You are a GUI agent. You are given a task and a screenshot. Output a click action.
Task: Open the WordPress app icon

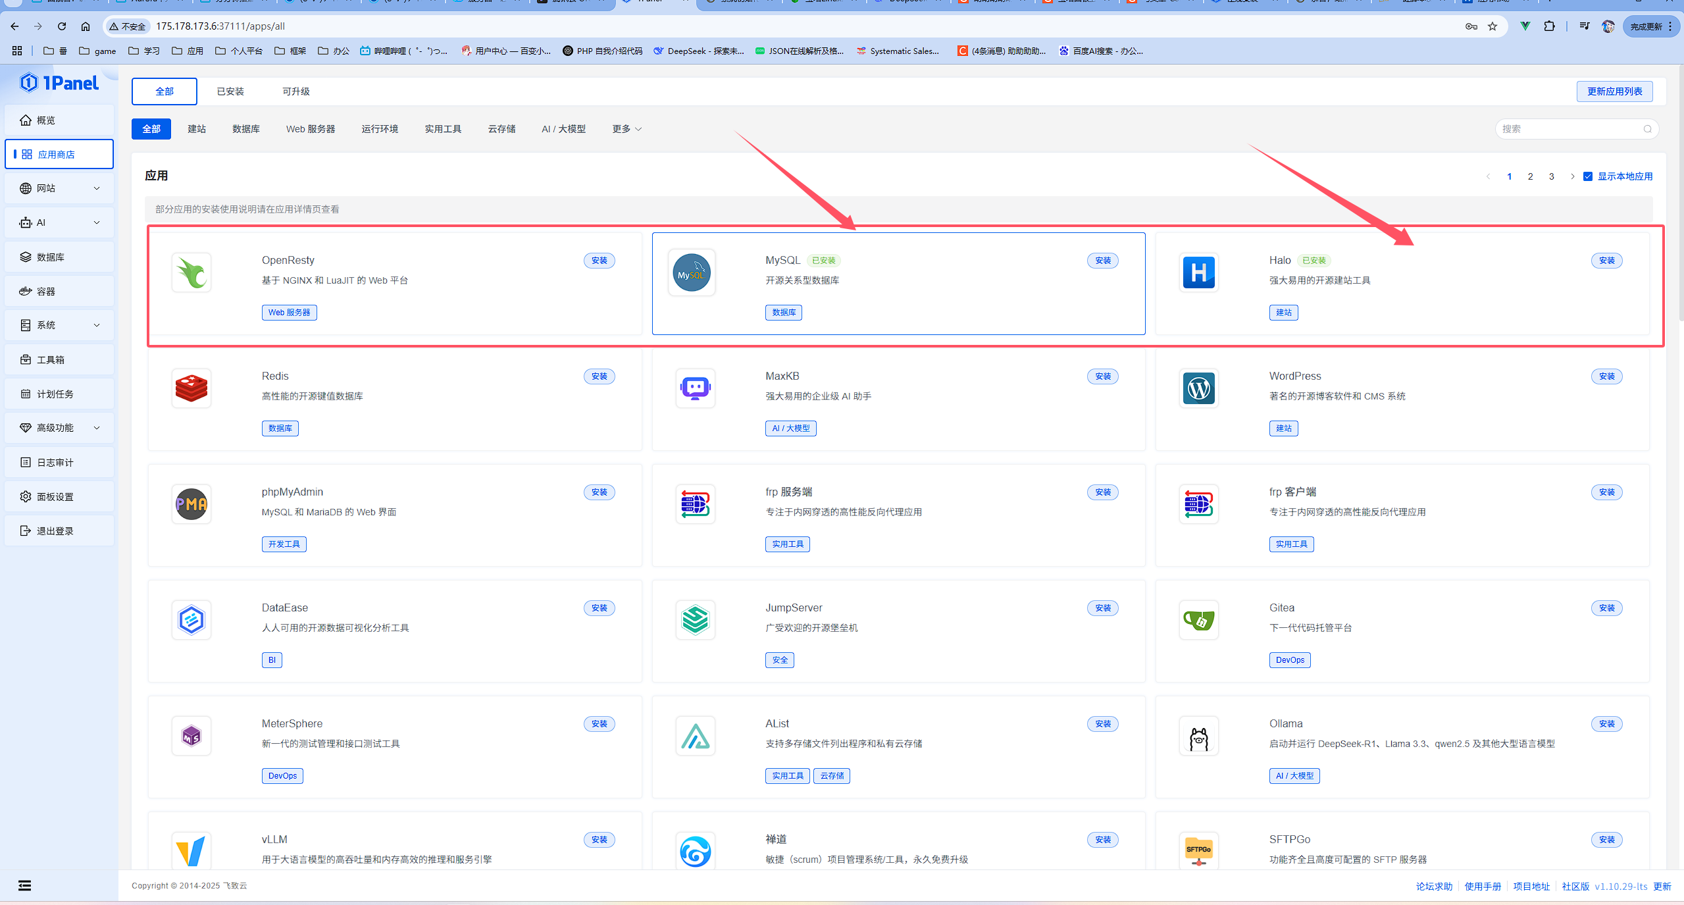coord(1198,388)
